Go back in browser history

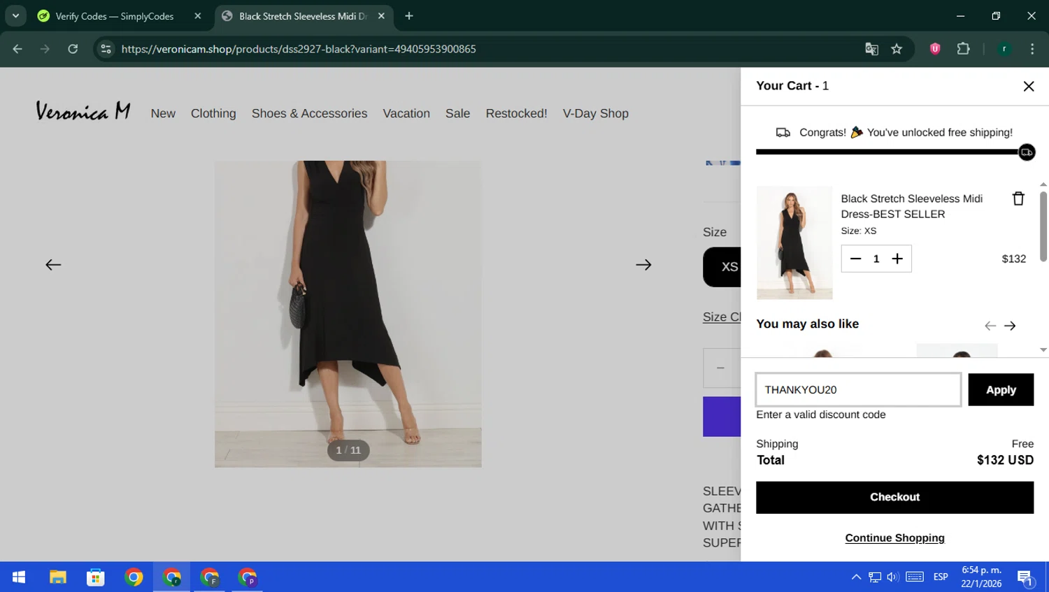[17, 49]
